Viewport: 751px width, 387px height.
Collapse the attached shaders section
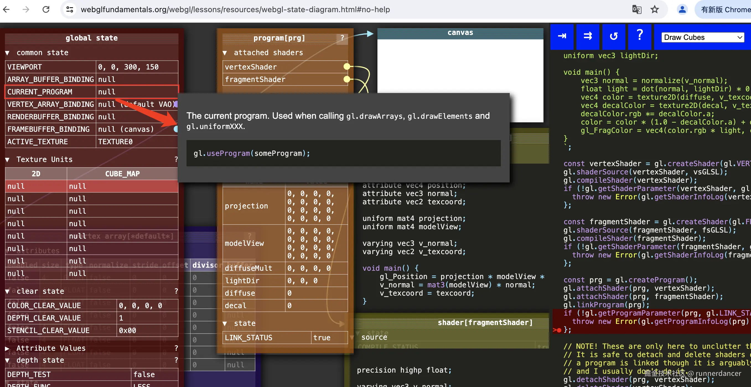coord(225,53)
